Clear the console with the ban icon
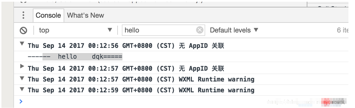355x108 pixels. [x=23, y=30]
